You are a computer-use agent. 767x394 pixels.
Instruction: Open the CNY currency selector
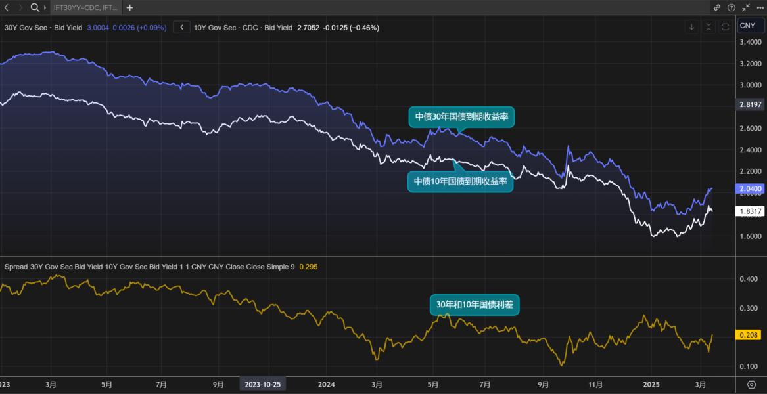[x=751, y=26]
